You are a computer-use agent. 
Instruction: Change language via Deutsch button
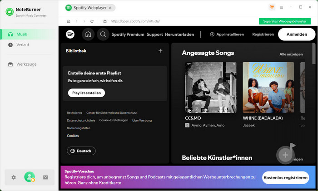point(81,151)
